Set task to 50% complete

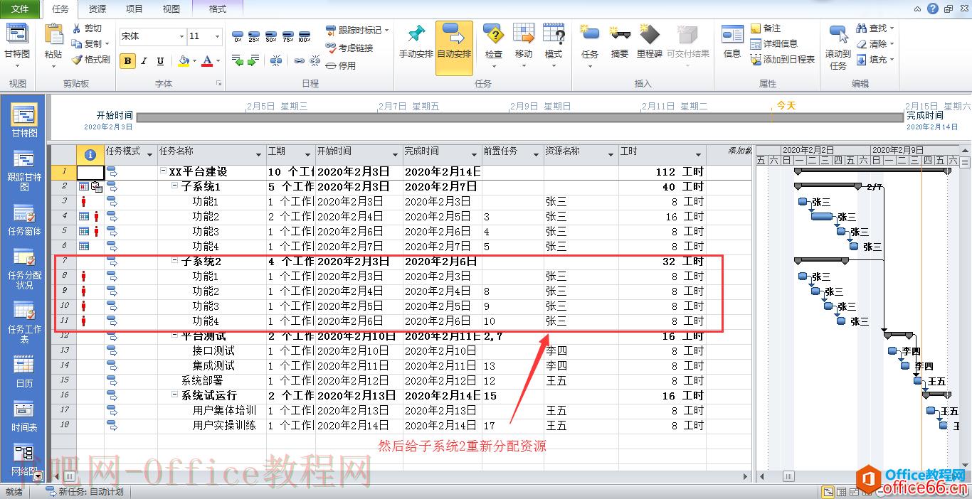tap(271, 36)
